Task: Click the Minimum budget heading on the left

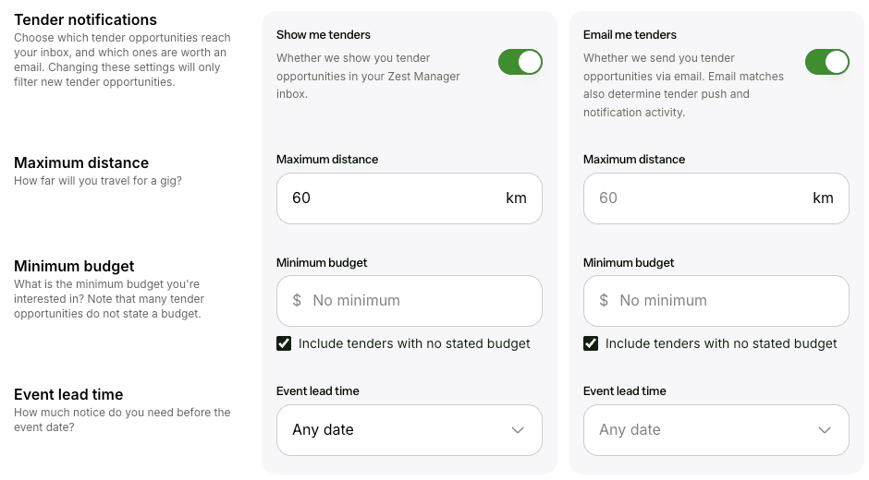Action: pos(74,266)
